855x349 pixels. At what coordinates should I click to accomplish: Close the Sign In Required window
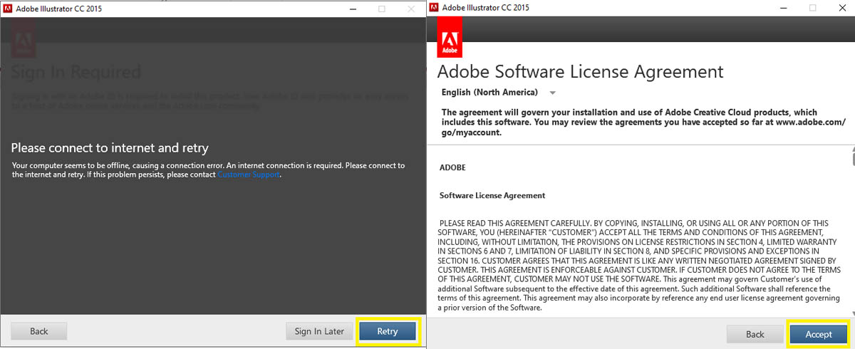pos(411,8)
